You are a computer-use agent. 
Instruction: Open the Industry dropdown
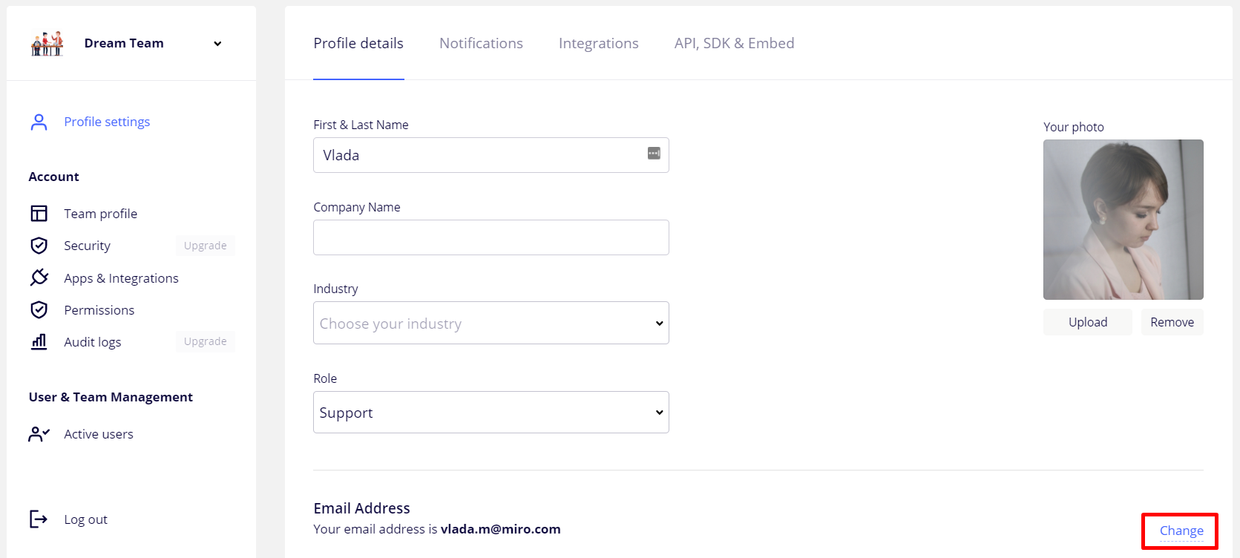tap(491, 324)
